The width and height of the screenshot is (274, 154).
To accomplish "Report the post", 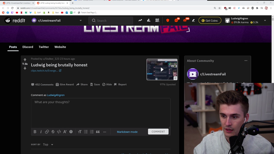I will click(120, 85).
